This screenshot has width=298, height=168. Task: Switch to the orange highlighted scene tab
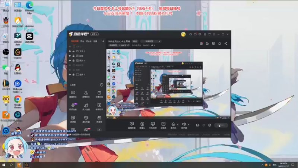(x=75, y=41)
